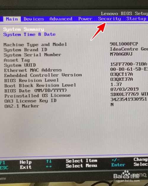This screenshot has width=148, height=186.
Task: Click the ESC key hint
Action: click(4, 168)
